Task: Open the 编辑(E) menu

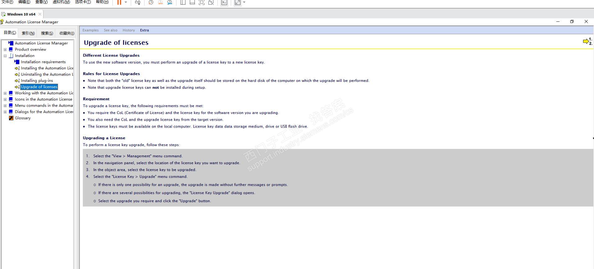Action: [24, 2]
